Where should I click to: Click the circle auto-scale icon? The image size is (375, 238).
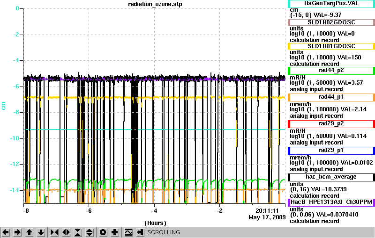click(103, 232)
